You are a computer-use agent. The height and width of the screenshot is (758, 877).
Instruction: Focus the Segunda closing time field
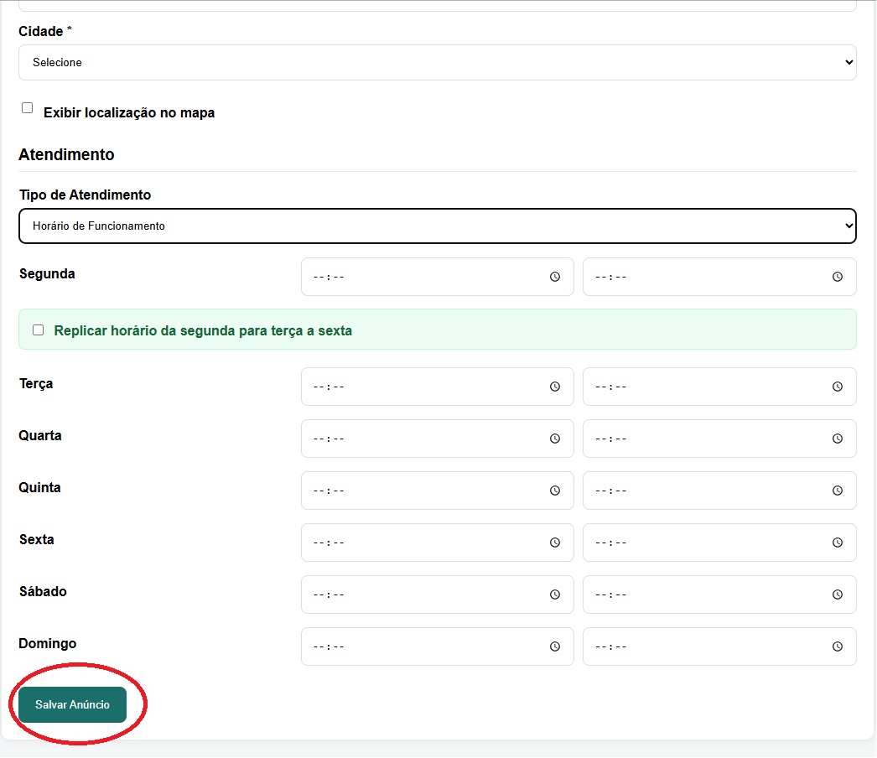pyautogui.click(x=719, y=277)
